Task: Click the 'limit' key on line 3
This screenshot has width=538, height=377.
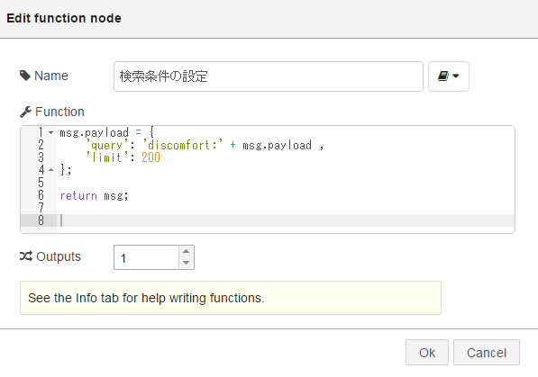Action: [107, 157]
